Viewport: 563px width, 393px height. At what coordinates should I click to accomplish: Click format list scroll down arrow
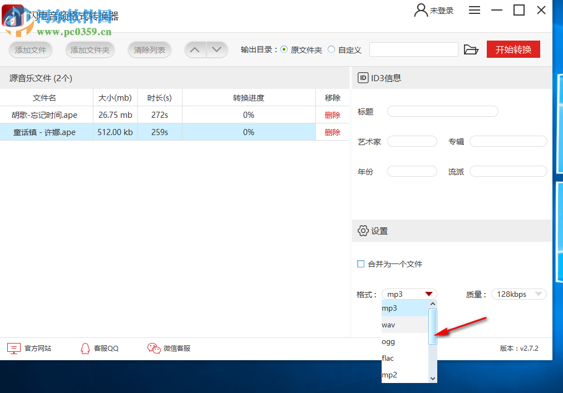pos(433,379)
